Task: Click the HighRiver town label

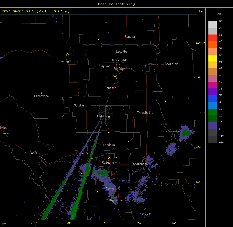Action: 116,200
